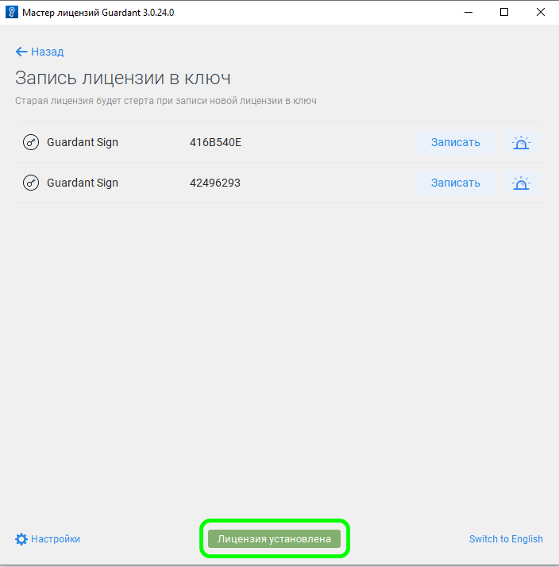
Task: Click the Guardant app icon in title bar
Action: pos(12,12)
